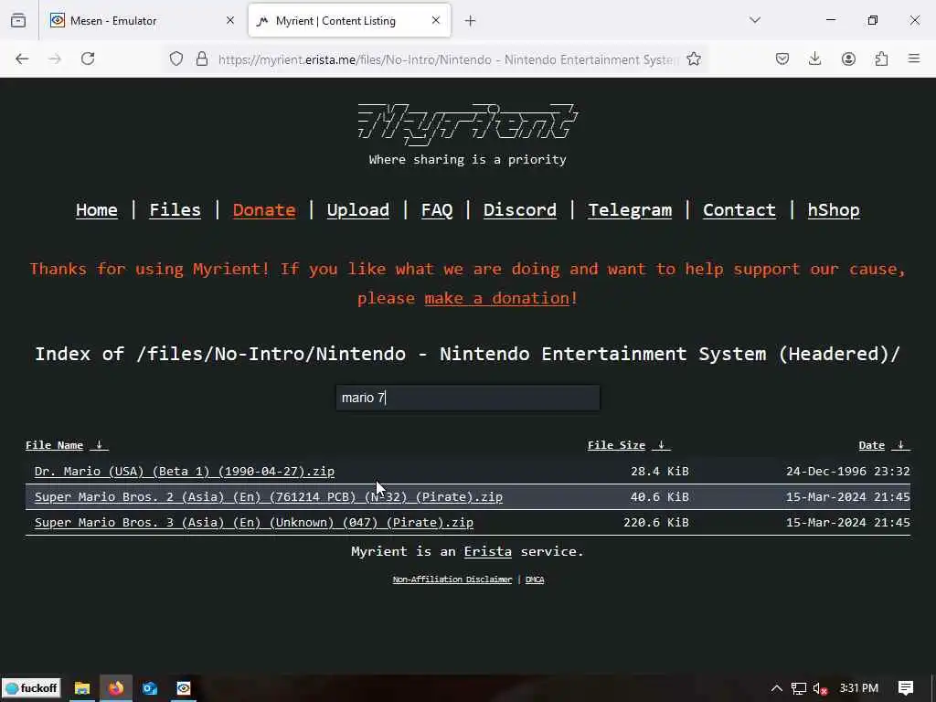
Task: Expand the list all tabs chevron
Action: (x=755, y=20)
